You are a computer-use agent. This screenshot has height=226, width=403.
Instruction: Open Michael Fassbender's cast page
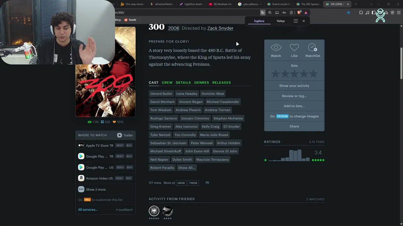[223, 102]
